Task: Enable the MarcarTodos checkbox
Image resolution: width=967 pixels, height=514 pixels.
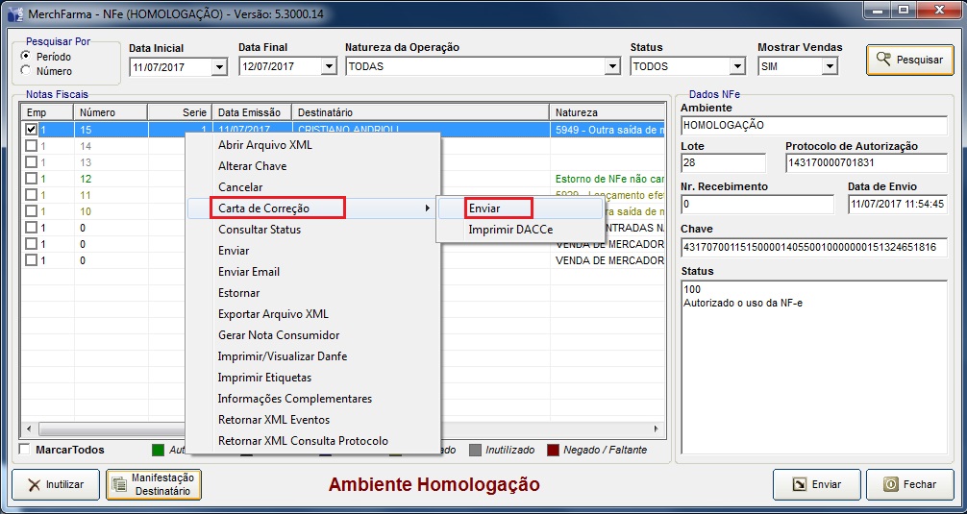Action: 25,450
